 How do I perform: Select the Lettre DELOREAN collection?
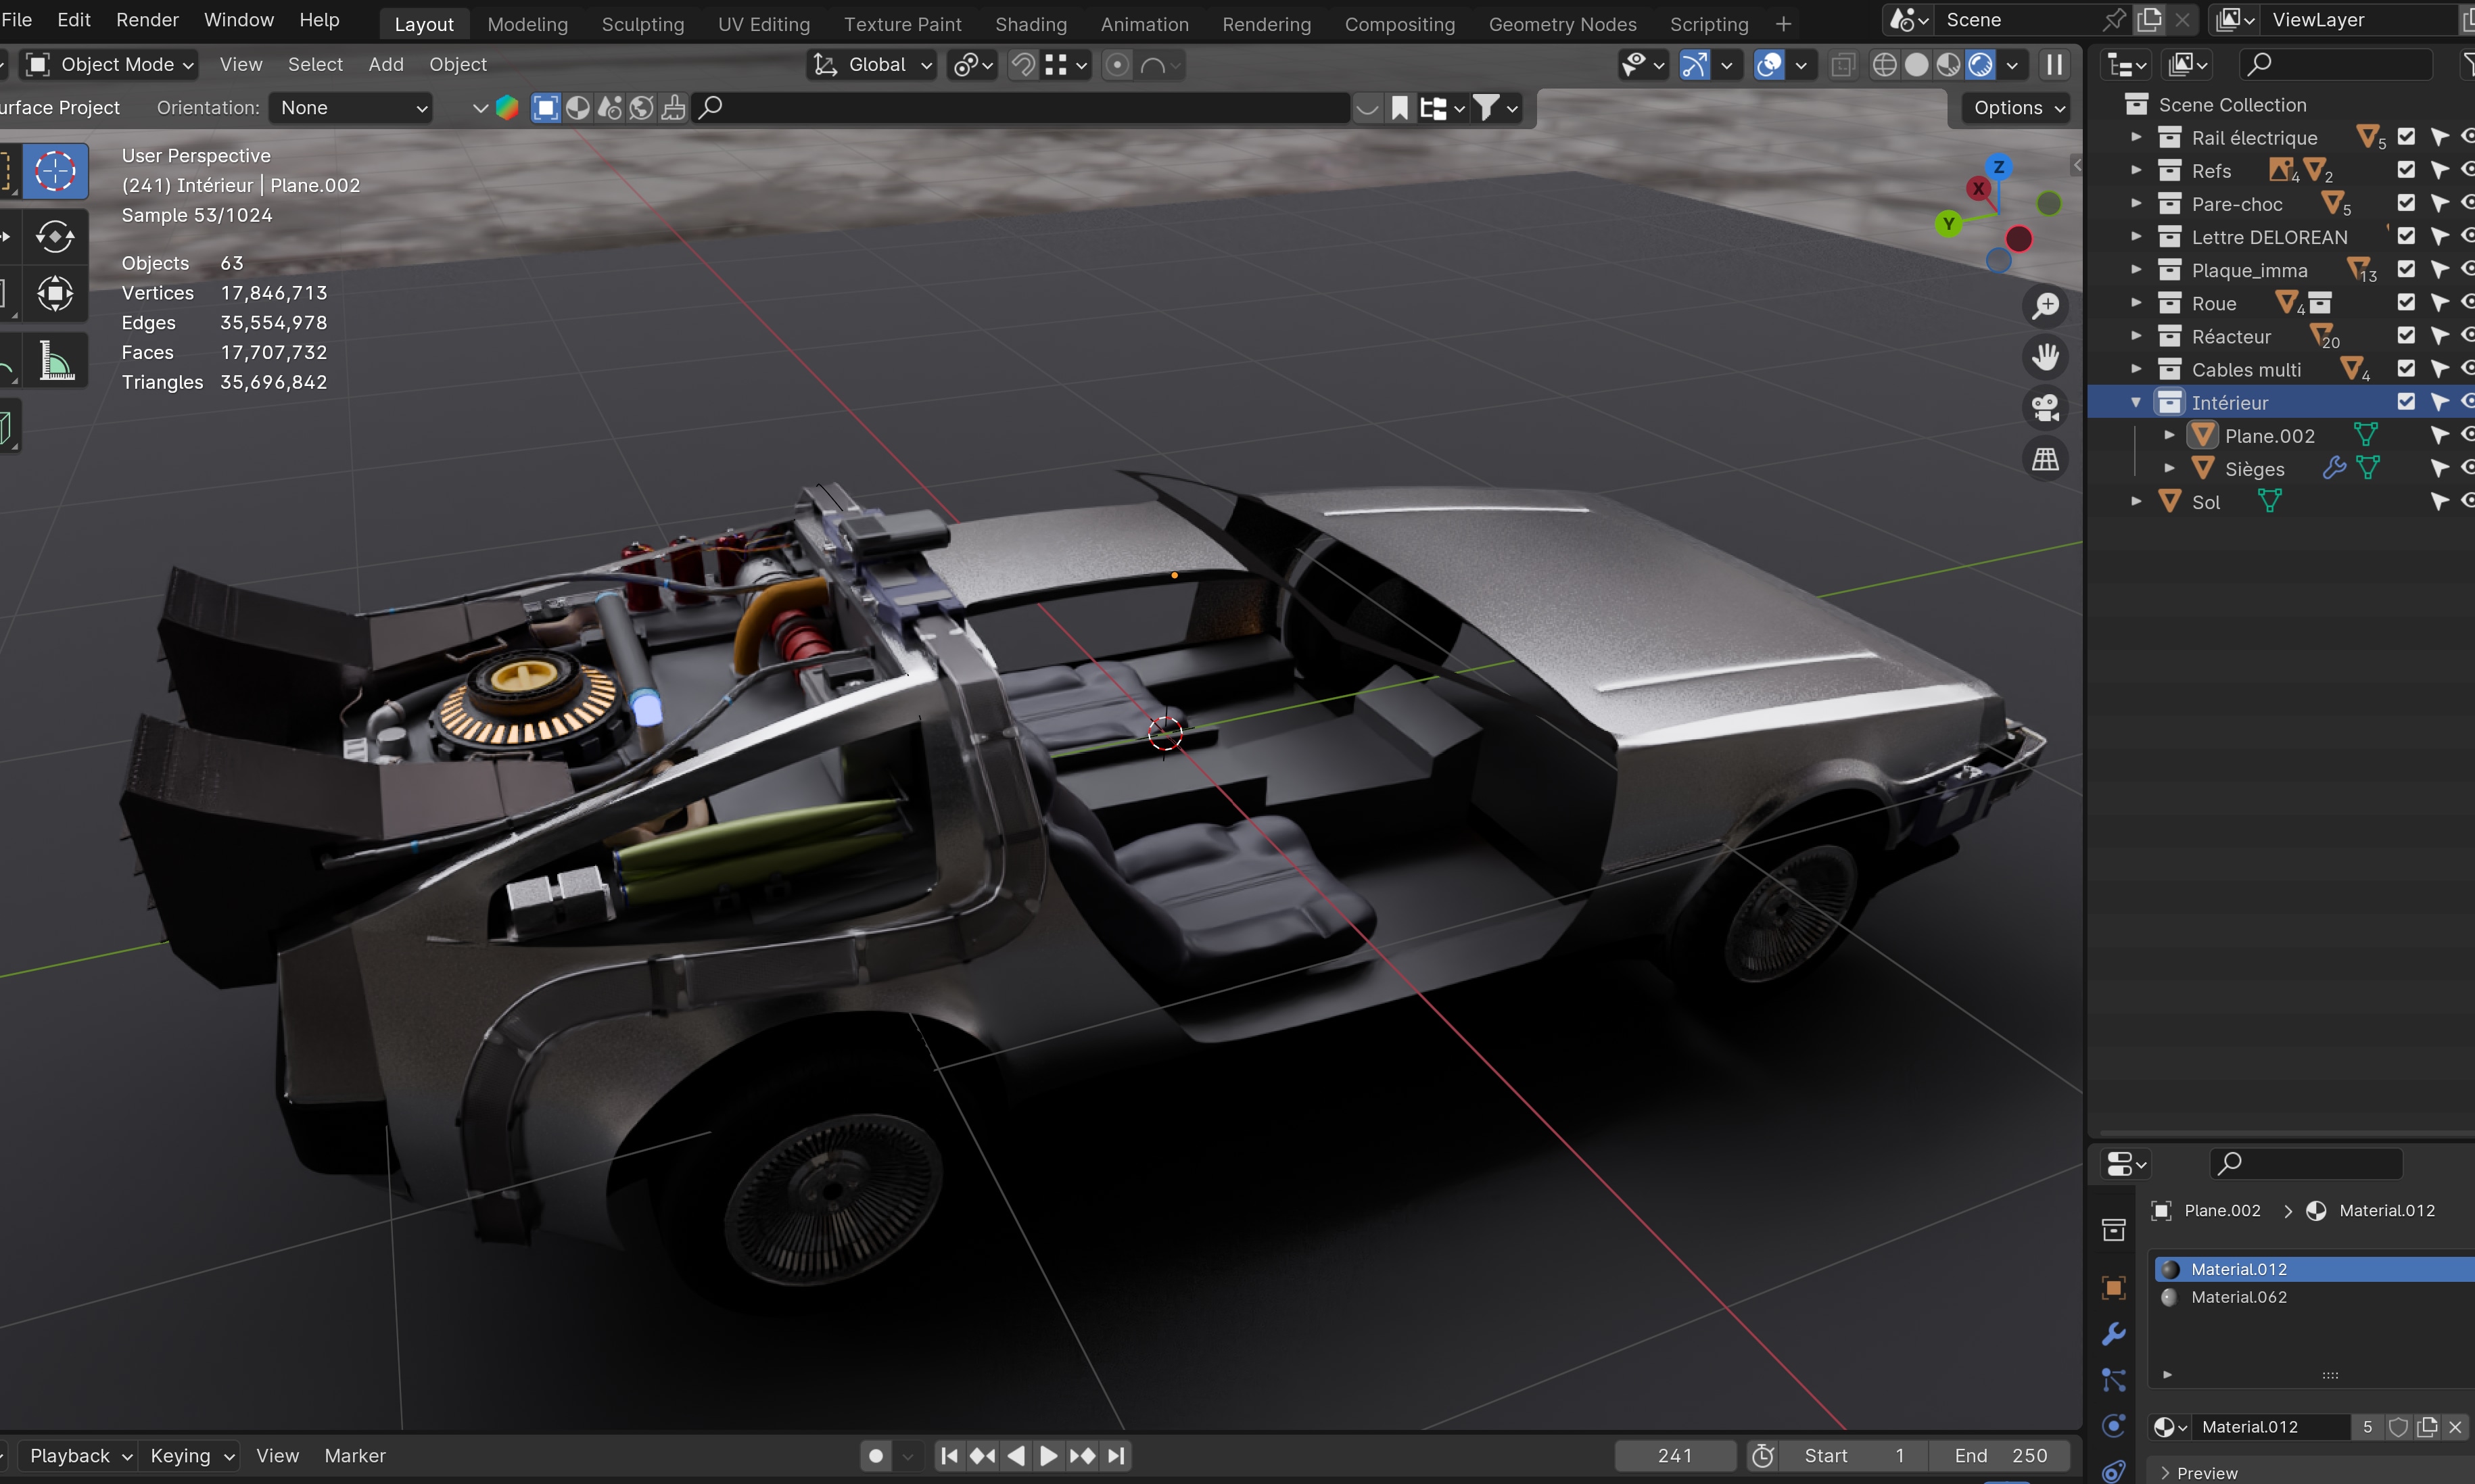2269,237
